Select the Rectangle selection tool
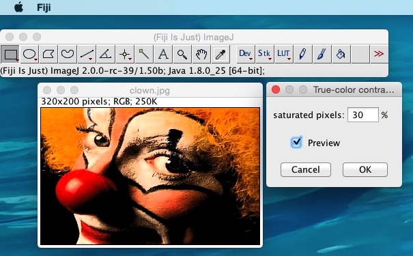The width and height of the screenshot is (413, 256). click(x=10, y=54)
